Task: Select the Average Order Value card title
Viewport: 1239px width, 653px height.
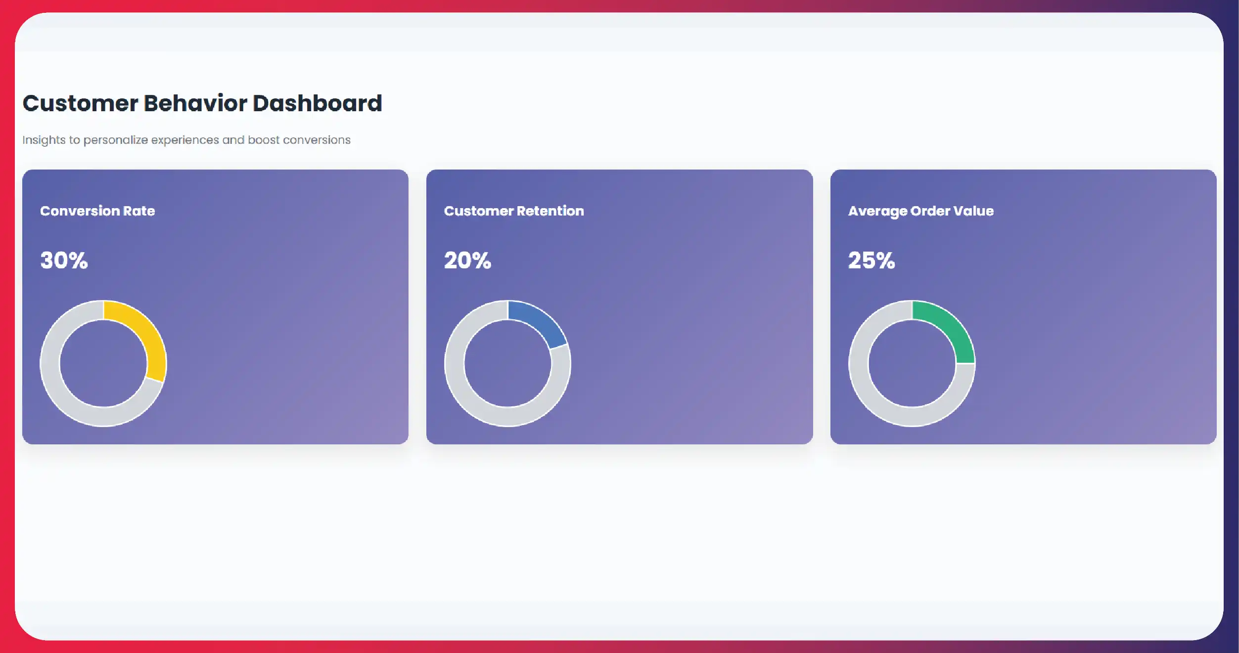Action: click(920, 211)
